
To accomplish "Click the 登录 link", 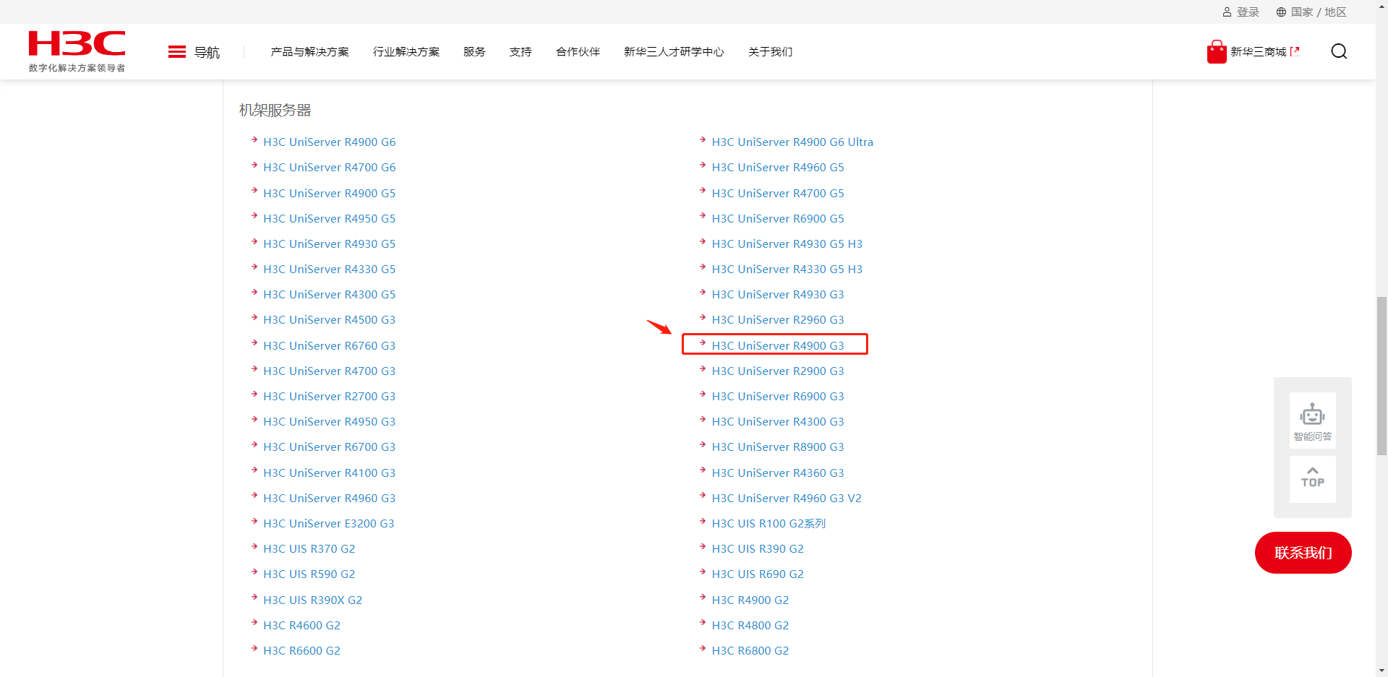I will coord(1248,12).
